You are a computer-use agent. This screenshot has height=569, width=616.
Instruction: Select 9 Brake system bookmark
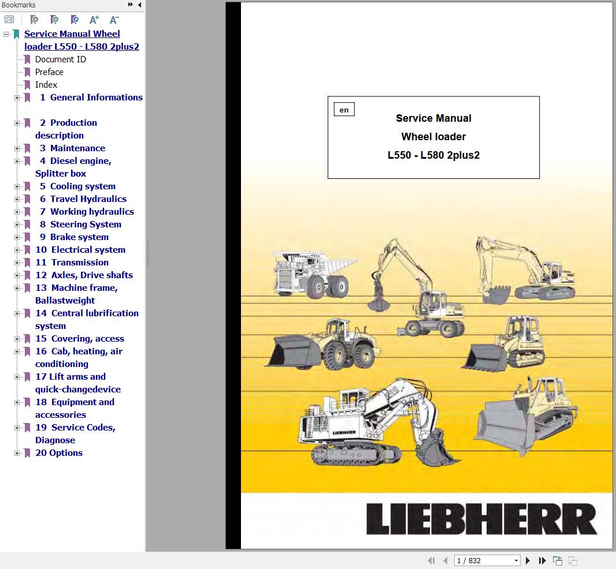point(74,237)
